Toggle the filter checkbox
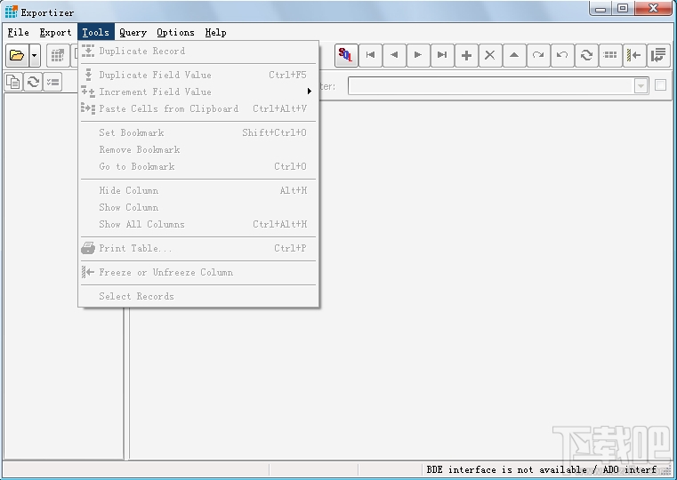The height and width of the screenshot is (480, 677). point(660,85)
